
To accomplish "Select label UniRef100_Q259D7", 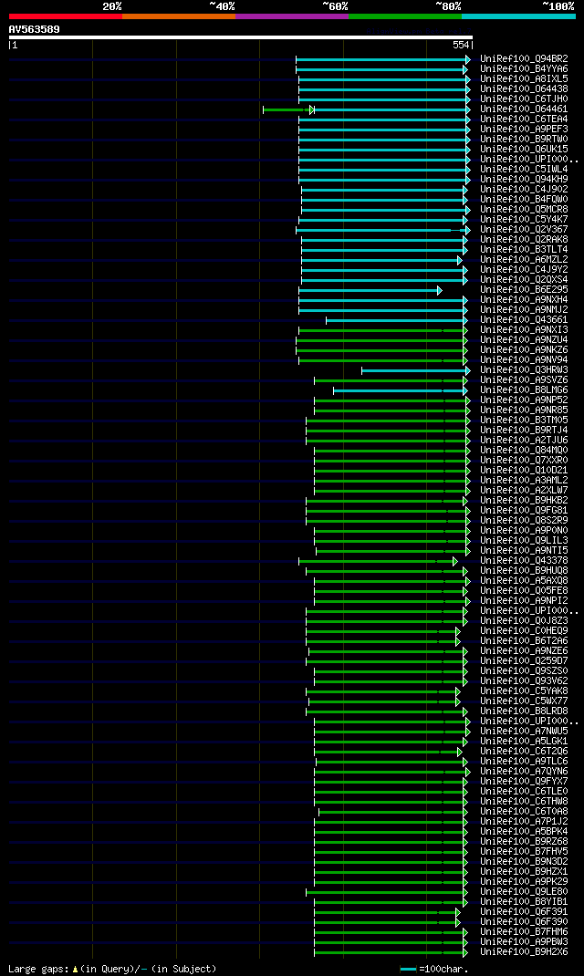I will coord(524,660).
